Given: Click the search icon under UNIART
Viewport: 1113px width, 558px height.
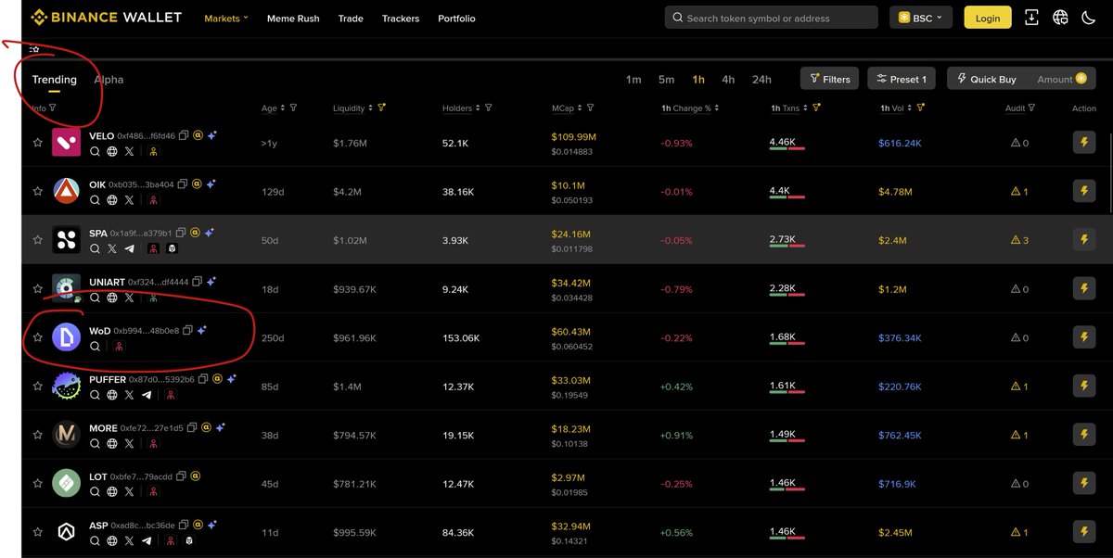Looking at the screenshot, I should click(95, 298).
